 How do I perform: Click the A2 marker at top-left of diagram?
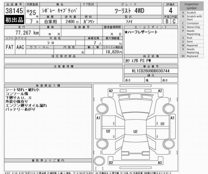pos(111,91)
